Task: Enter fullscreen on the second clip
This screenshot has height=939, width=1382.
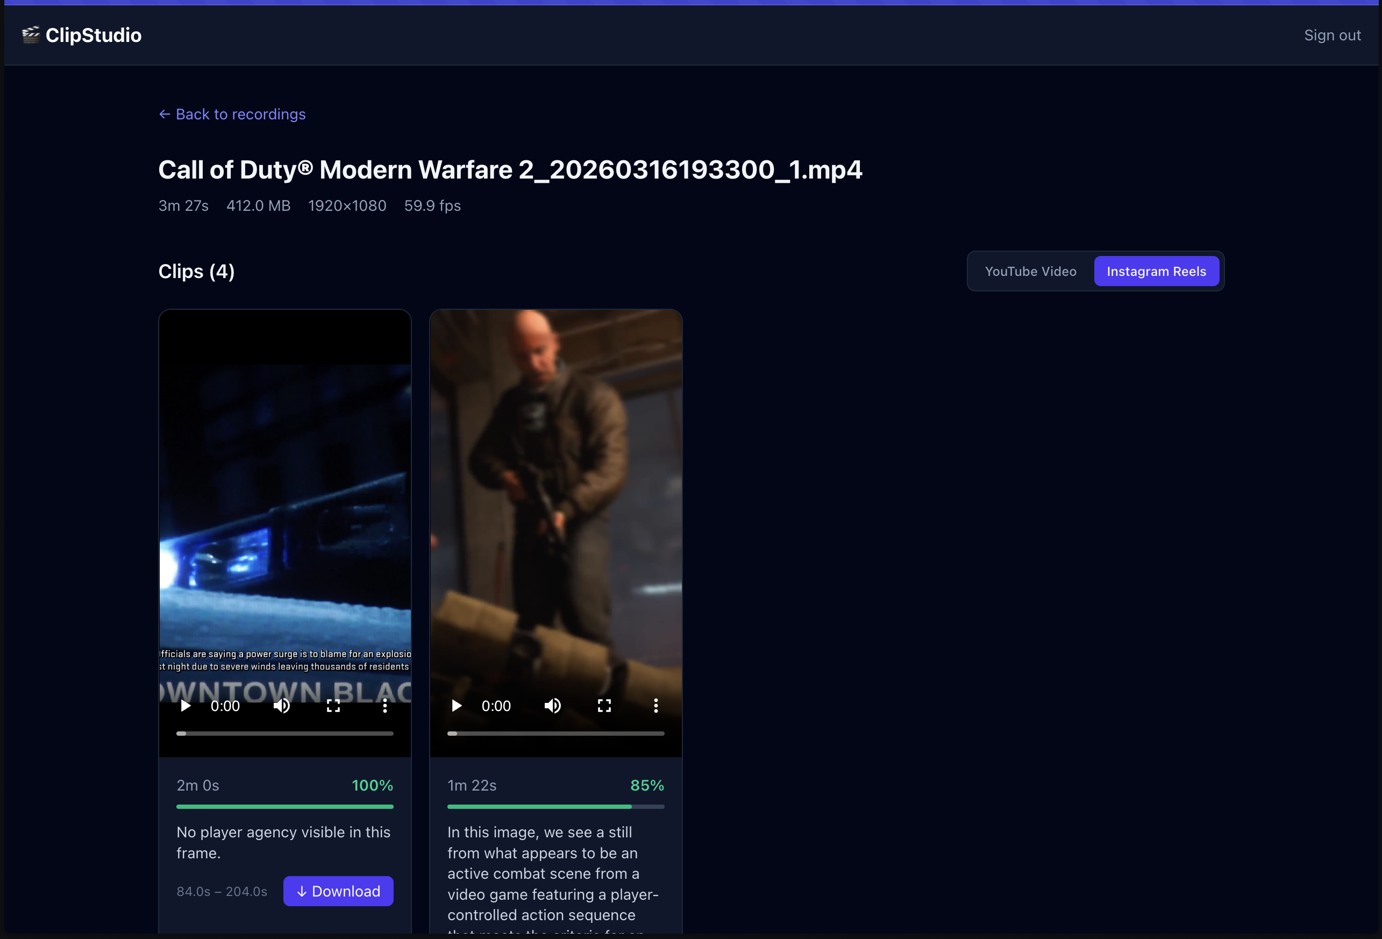Action: 604,706
